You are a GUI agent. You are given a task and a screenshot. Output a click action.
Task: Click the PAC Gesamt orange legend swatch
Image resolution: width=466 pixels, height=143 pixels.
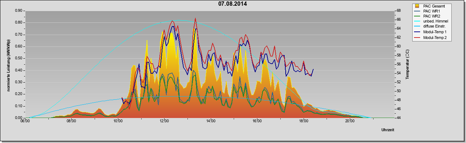[x=417, y=6]
